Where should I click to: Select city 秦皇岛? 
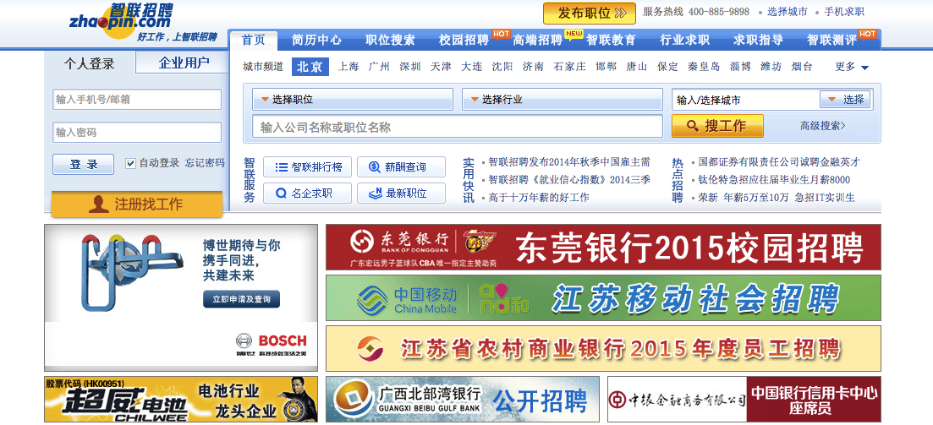[x=703, y=67]
